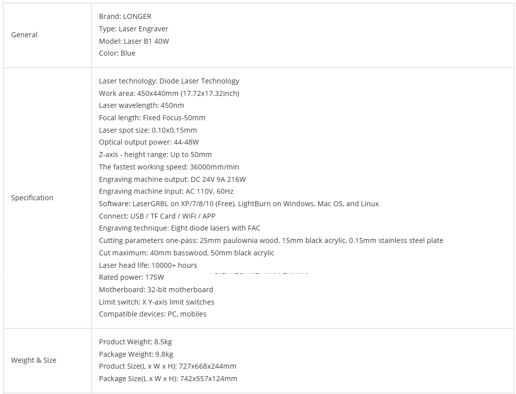Image resolution: width=516 pixels, height=394 pixels.
Task: Click the Laser head life line
Action: coord(148,265)
